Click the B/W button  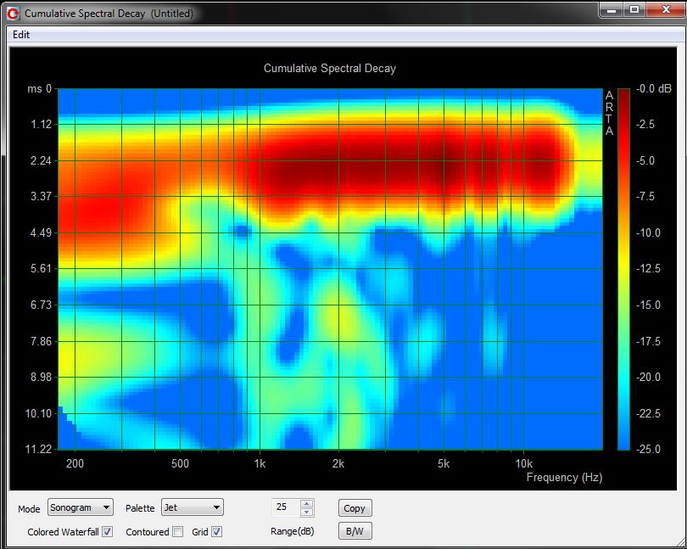pos(355,531)
